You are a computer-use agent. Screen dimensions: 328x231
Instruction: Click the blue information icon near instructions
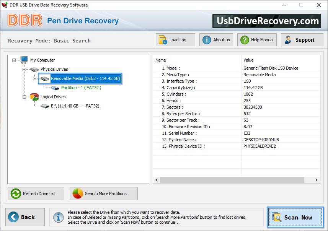point(58,217)
